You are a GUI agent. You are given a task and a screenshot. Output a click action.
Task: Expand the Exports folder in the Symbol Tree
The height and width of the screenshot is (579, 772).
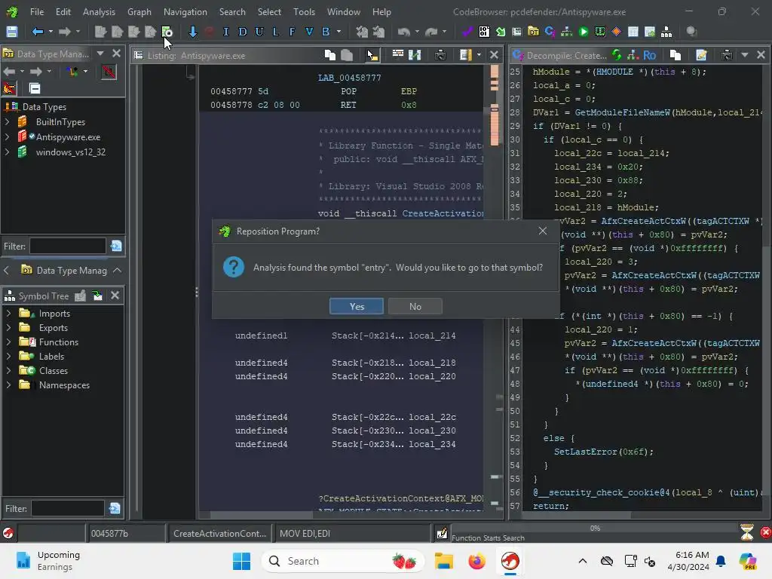8,327
